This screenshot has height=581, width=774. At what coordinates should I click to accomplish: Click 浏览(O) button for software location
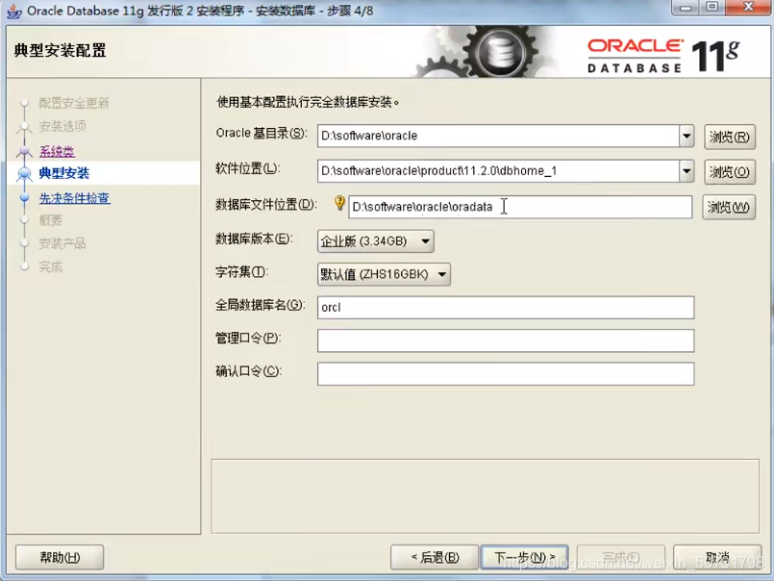pyautogui.click(x=730, y=172)
